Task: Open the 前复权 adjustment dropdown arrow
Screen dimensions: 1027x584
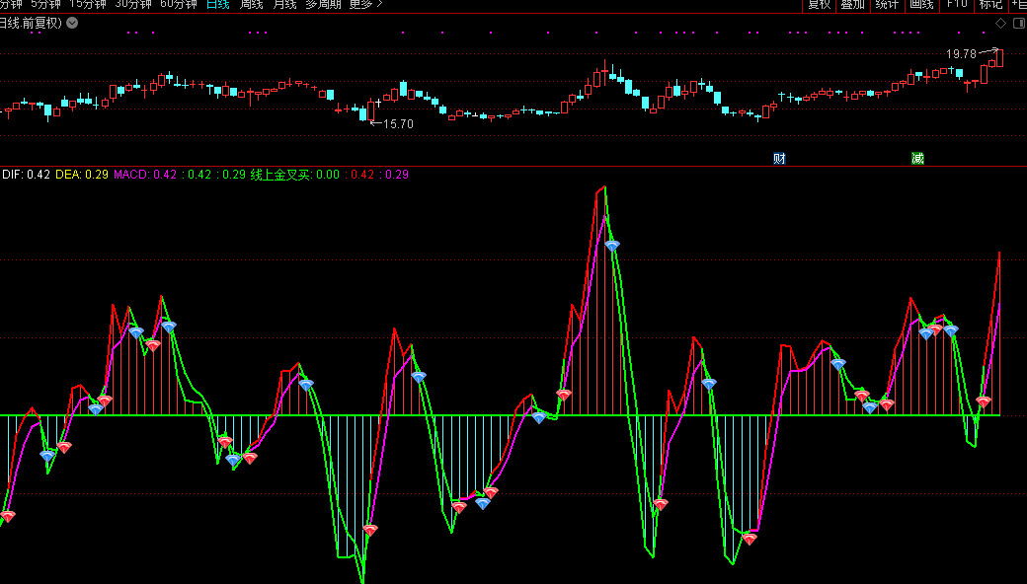Action: click(x=72, y=23)
